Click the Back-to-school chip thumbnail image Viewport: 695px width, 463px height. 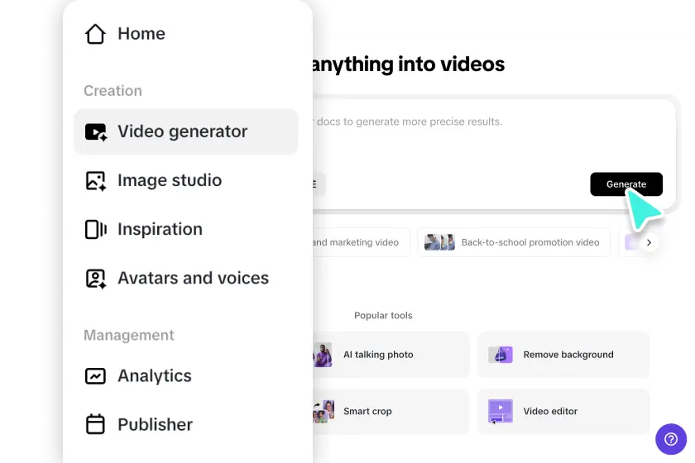(x=439, y=243)
